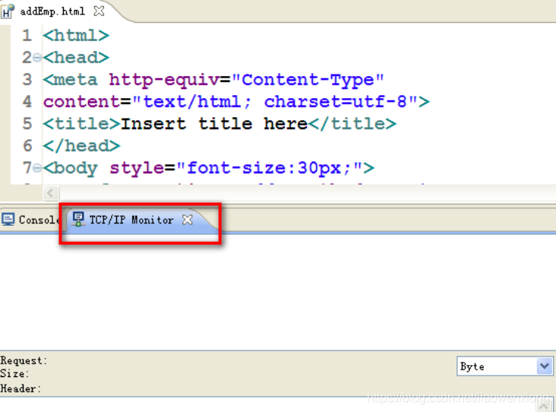Click line number 3 in the gutter
Image resolution: width=556 pixels, height=412 pixels.
27,80
